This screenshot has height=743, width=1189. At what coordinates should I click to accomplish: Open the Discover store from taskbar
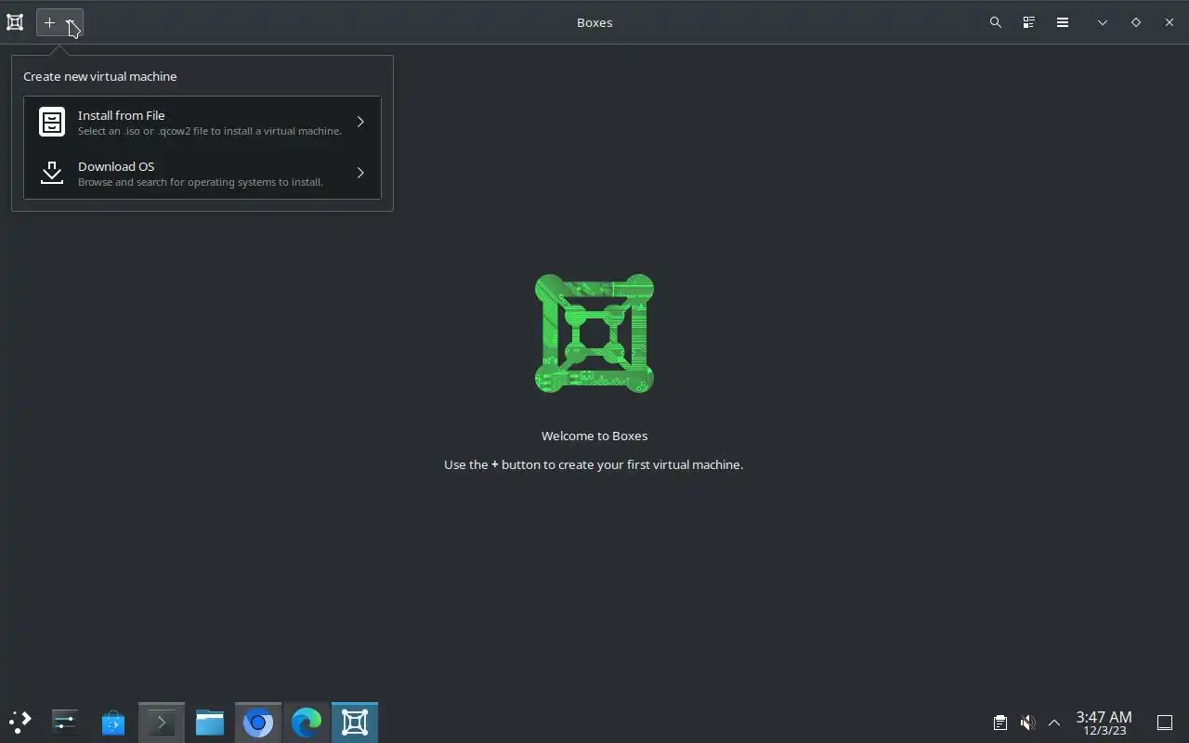click(x=113, y=722)
